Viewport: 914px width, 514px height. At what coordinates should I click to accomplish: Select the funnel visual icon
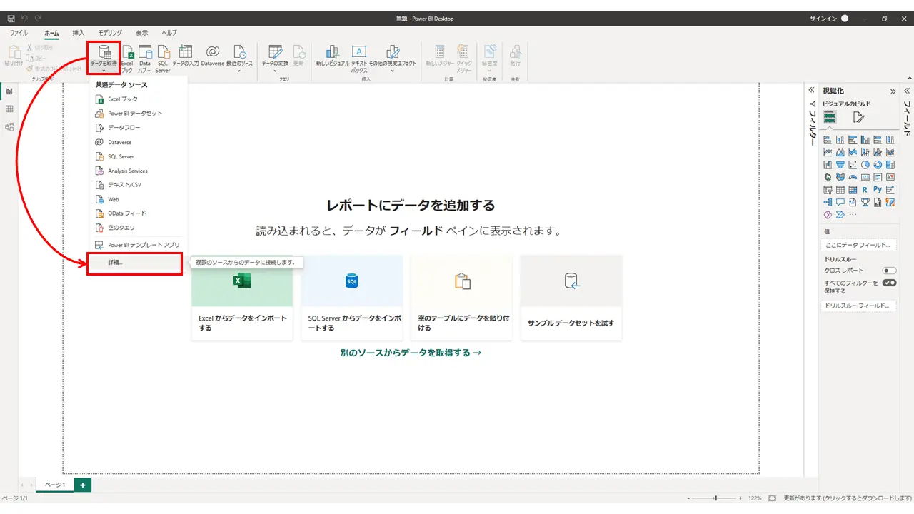click(840, 165)
